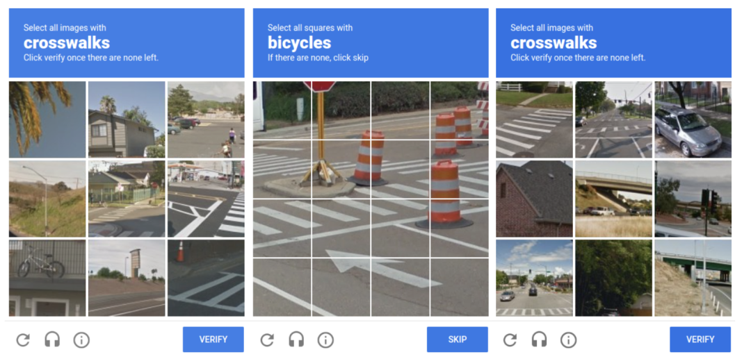Click VERIFY under the rightmost crosswalks grid

pos(700,340)
